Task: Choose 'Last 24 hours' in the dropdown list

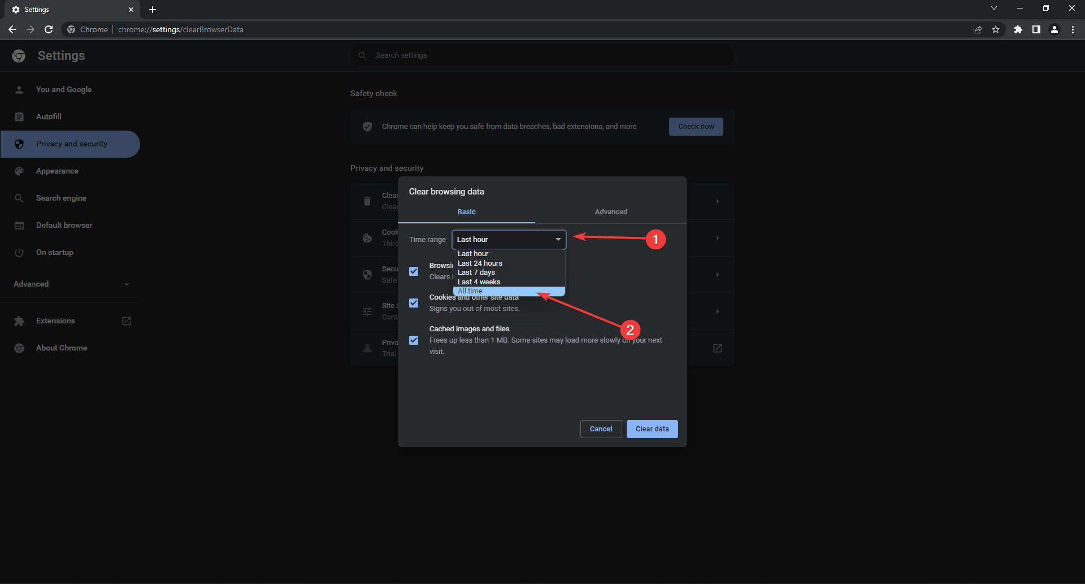Action: (480, 263)
